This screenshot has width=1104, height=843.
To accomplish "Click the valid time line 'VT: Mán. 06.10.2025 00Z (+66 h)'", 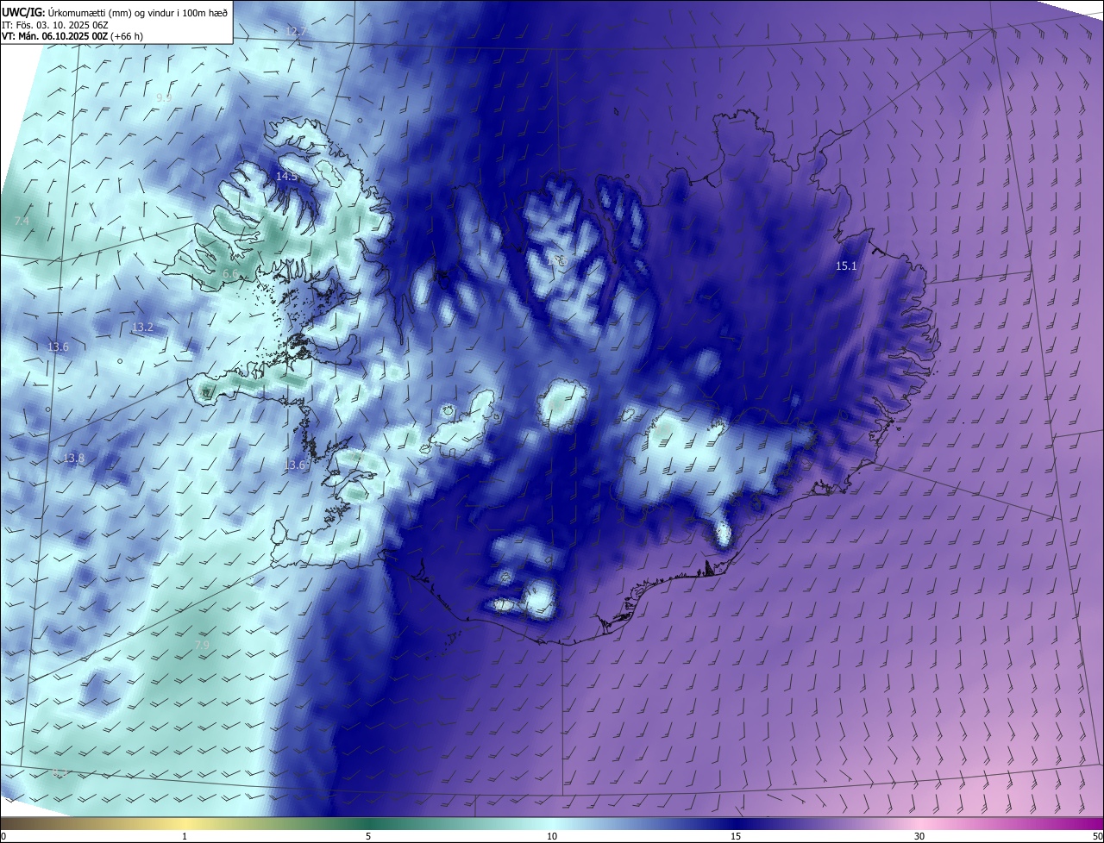I will coord(72,36).
